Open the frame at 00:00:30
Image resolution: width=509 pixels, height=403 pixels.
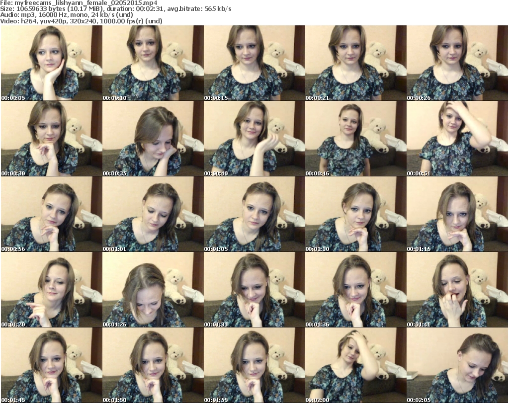click(51, 139)
